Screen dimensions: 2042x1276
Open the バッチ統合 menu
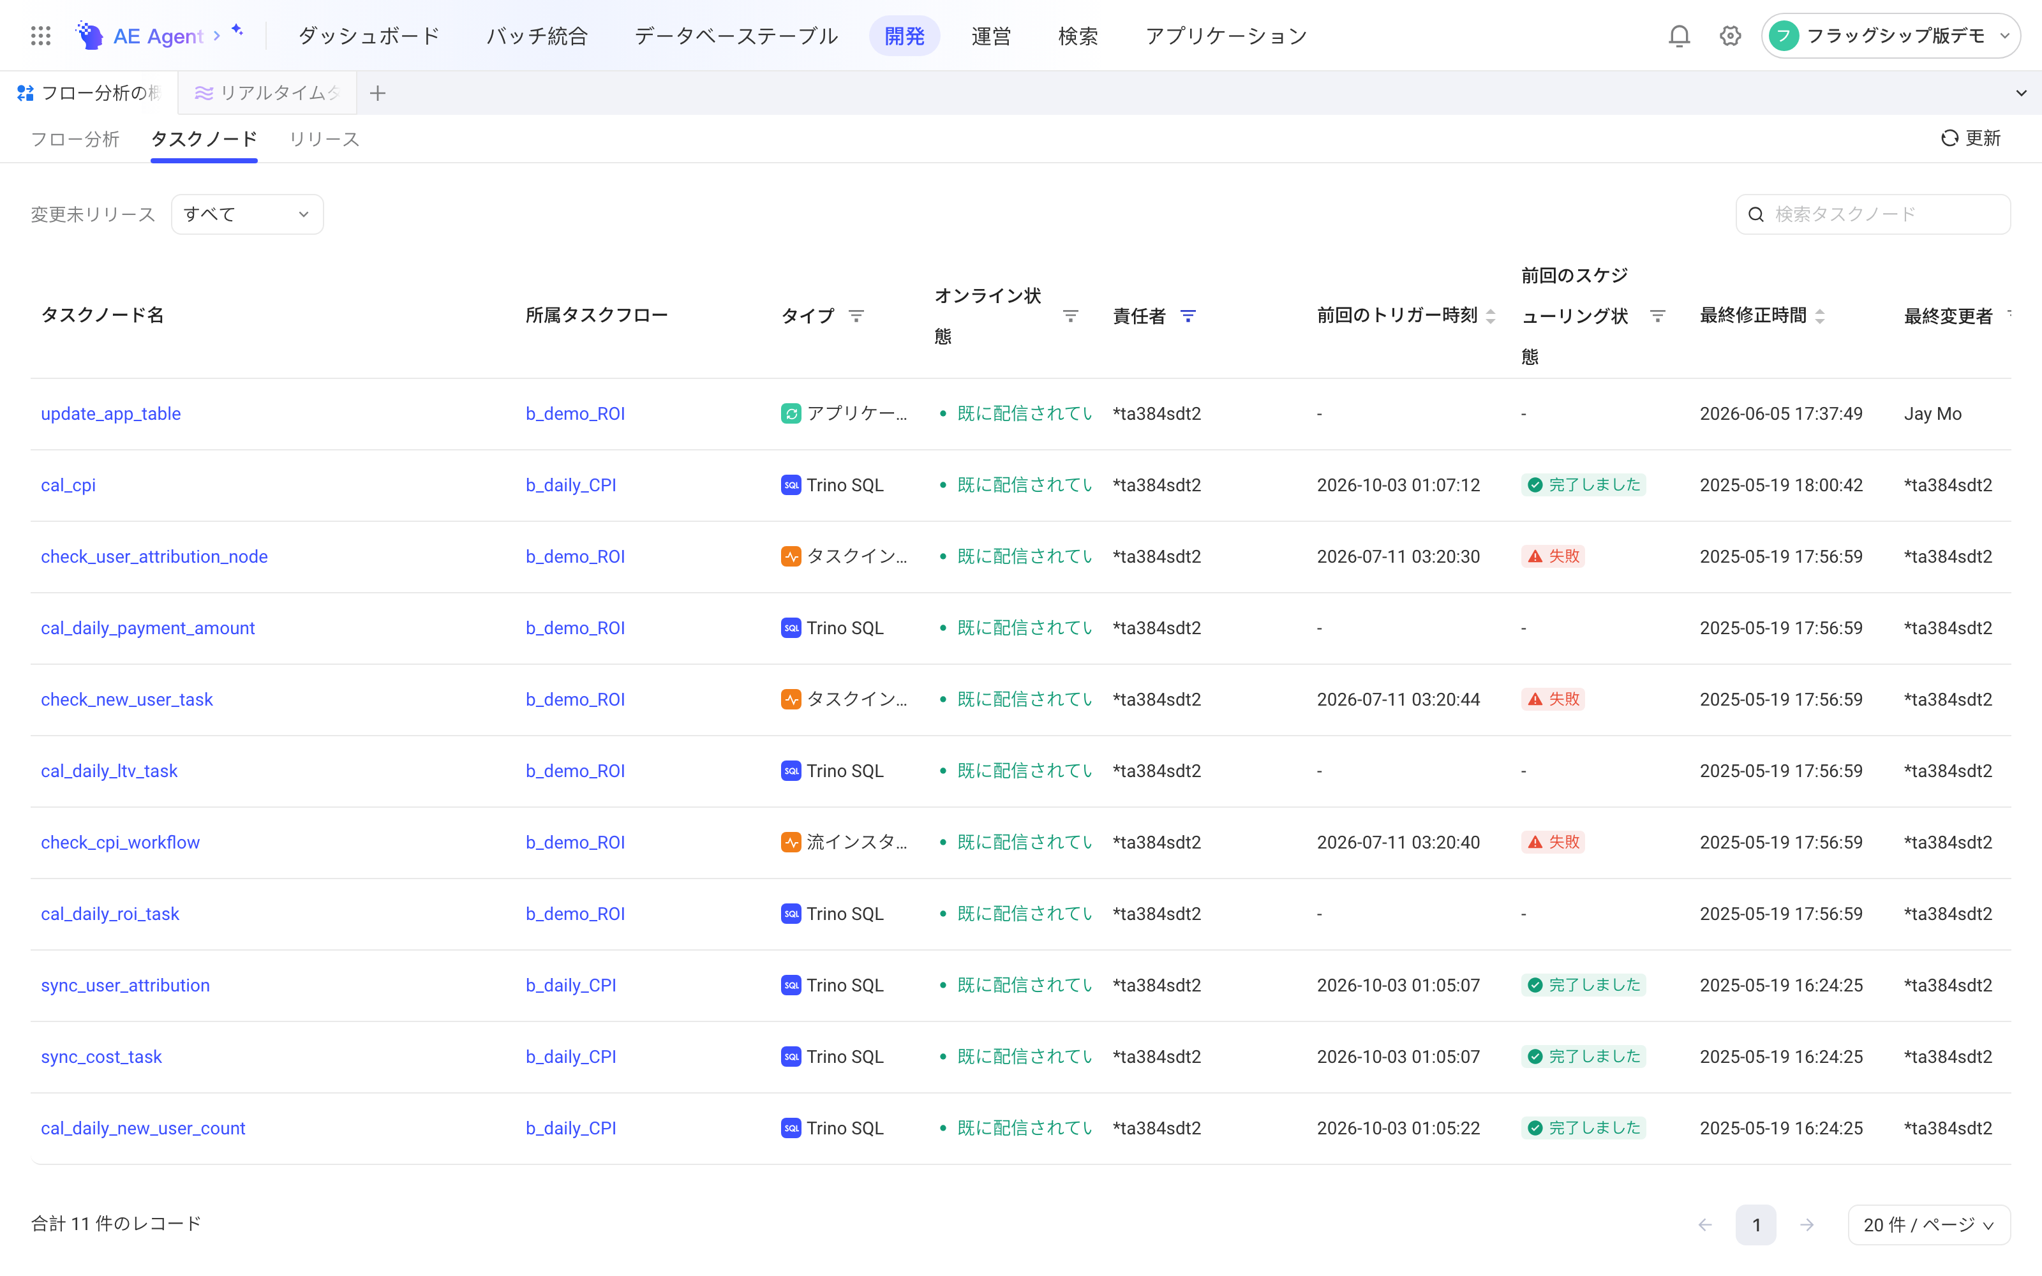point(537,36)
